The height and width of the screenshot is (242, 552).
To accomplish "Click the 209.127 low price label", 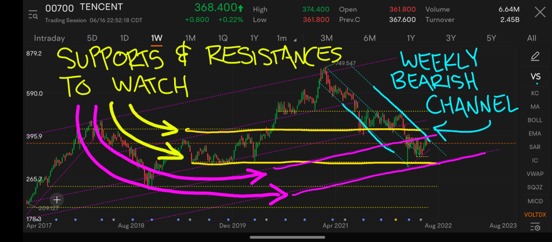I will tap(49, 208).
